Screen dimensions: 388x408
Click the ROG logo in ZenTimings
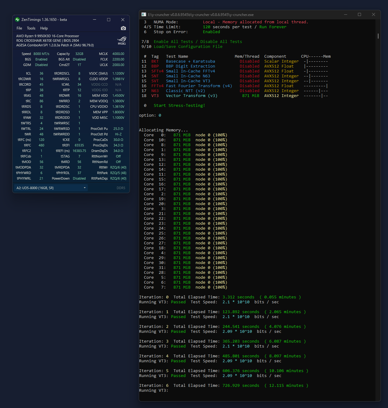tap(122, 41)
